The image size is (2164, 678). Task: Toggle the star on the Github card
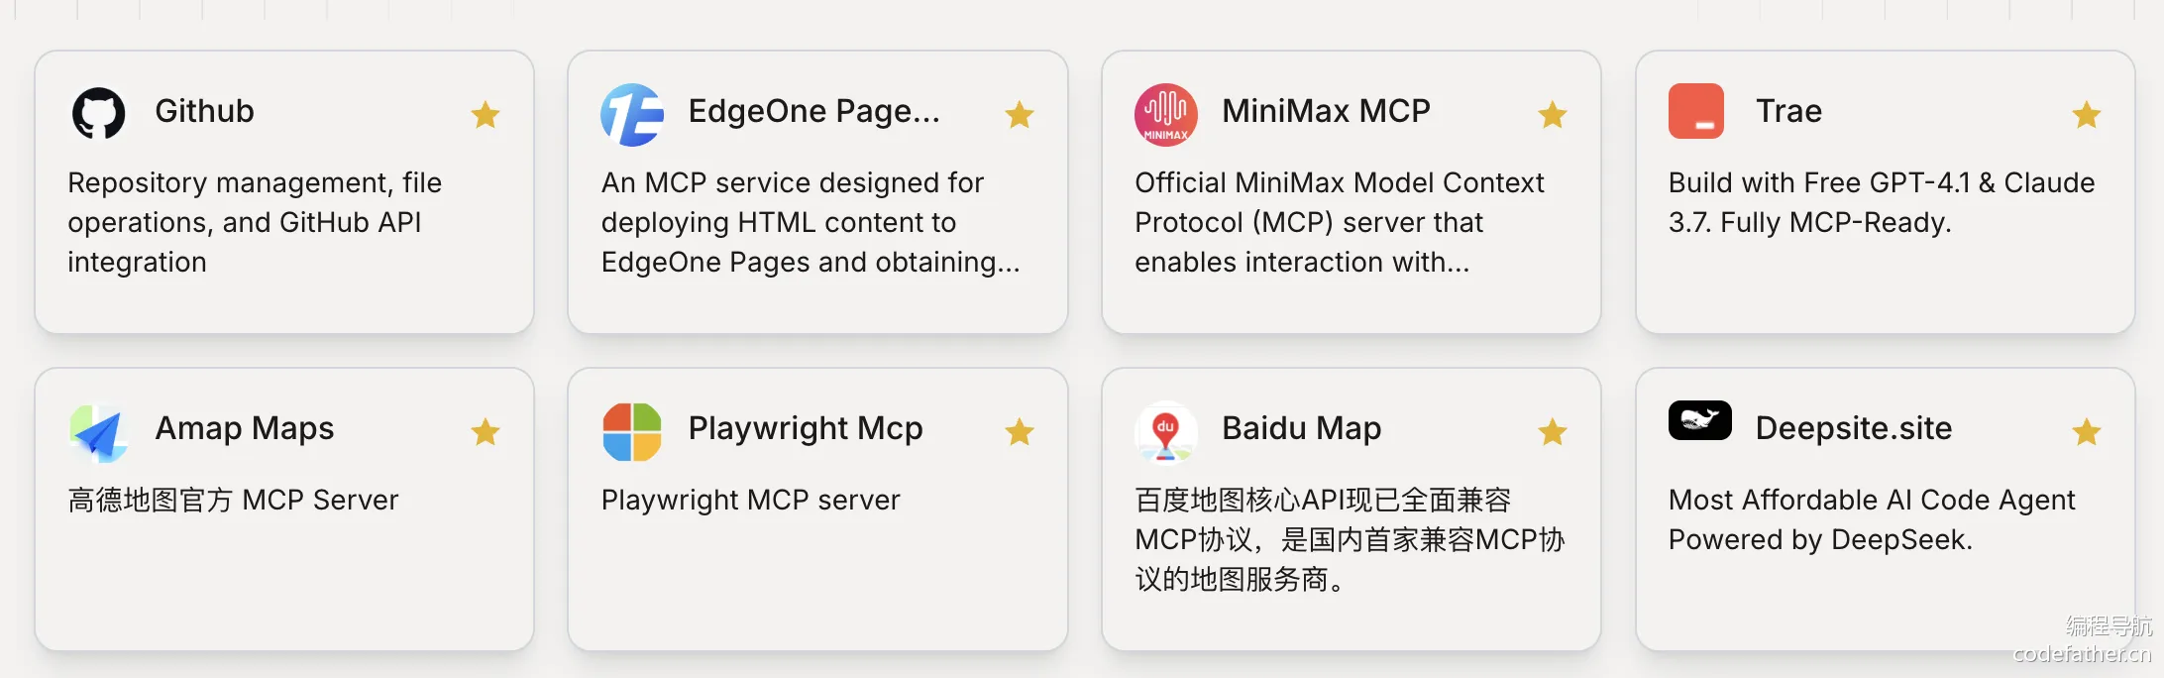click(x=486, y=115)
